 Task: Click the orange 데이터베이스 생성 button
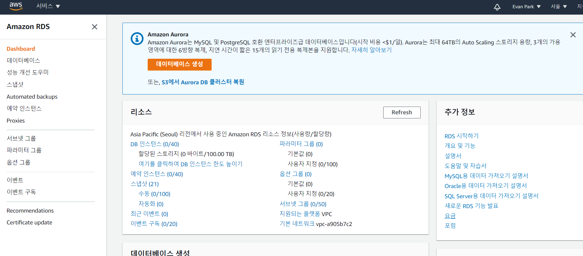coord(180,64)
